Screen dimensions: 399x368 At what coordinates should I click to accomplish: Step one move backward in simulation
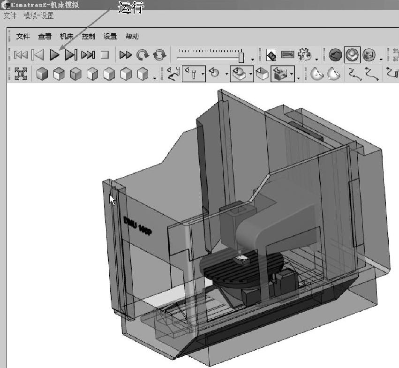[38, 55]
